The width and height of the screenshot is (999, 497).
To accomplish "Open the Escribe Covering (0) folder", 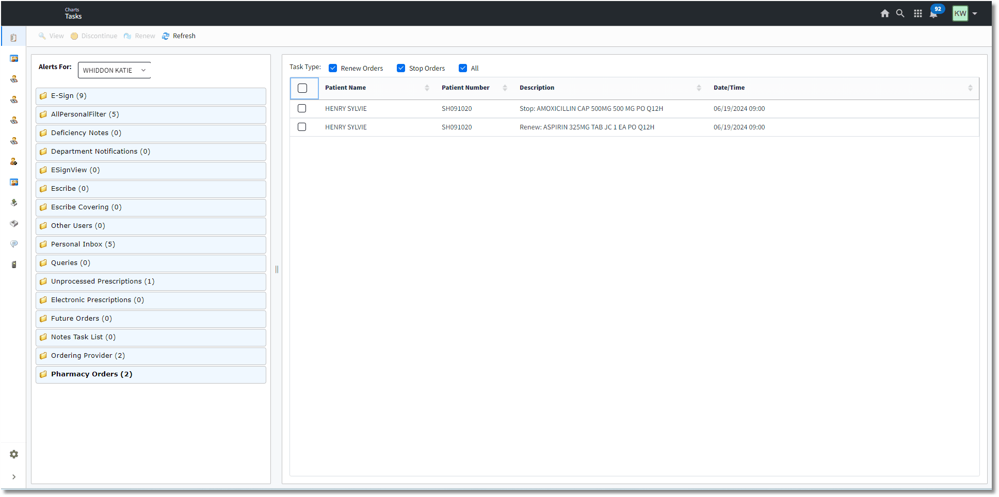I will coord(151,207).
